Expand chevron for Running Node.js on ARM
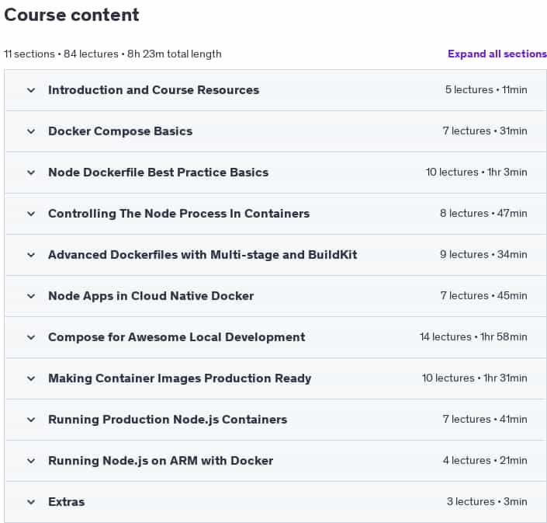This screenshot has height=523, width=547. [31, 461]
